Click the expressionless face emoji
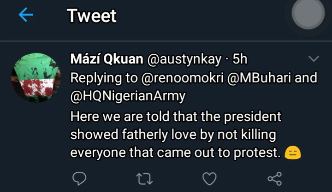Viewport: 332px width, 192px height. pos(293,154)
